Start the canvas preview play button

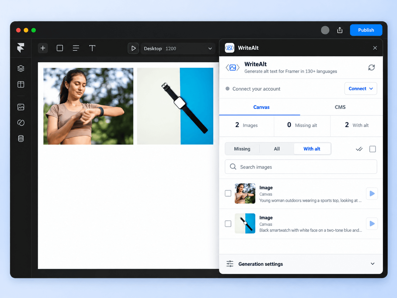(x=133, y=48)
